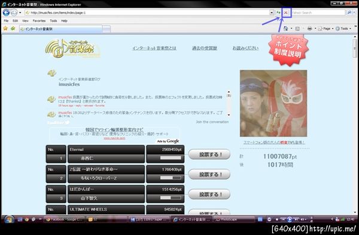
Task: Open the Edit menu
Action: (x=15, y=21)
